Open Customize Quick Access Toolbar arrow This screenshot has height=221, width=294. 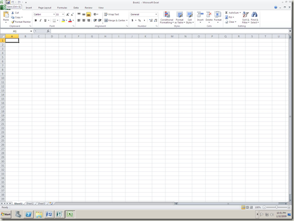pyautogui.click(x=26, y=2)
